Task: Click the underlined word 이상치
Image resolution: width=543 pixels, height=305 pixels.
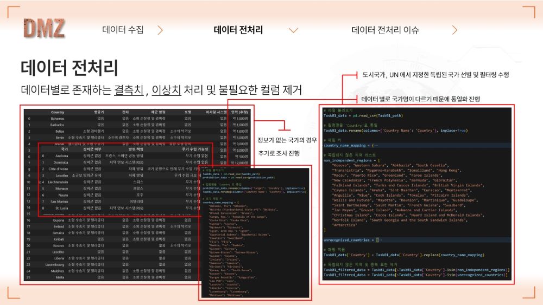Action: [x=167, y=90]
